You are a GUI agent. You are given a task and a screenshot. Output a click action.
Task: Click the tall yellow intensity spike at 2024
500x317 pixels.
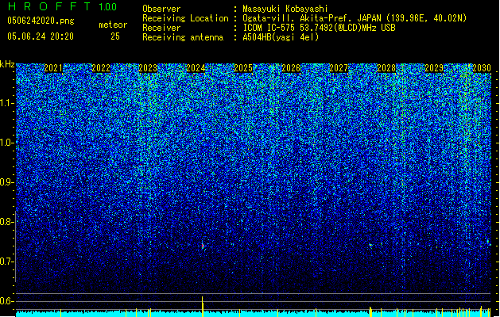pyautogui.click(x=202, y=306)
